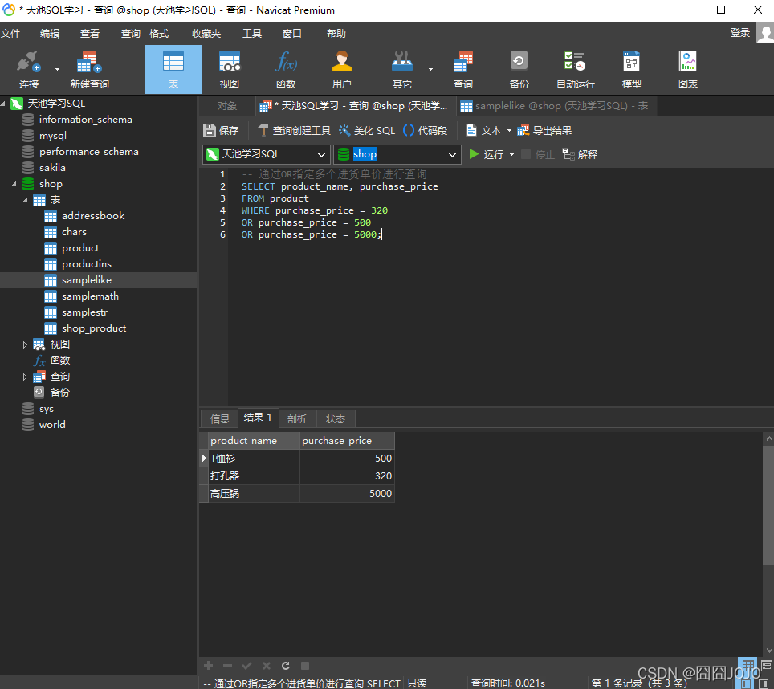Viewport: 774px width, 689px height.
Task: Open the 工具 menu
Action: [x=252, y=33]
